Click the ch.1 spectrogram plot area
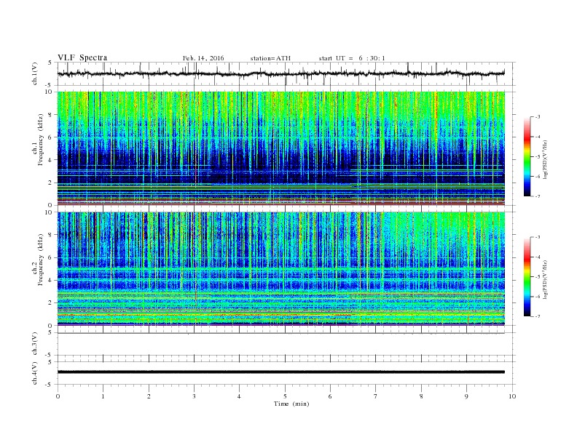The height and width of the screenshot is (445, 577). coord(281,148)
